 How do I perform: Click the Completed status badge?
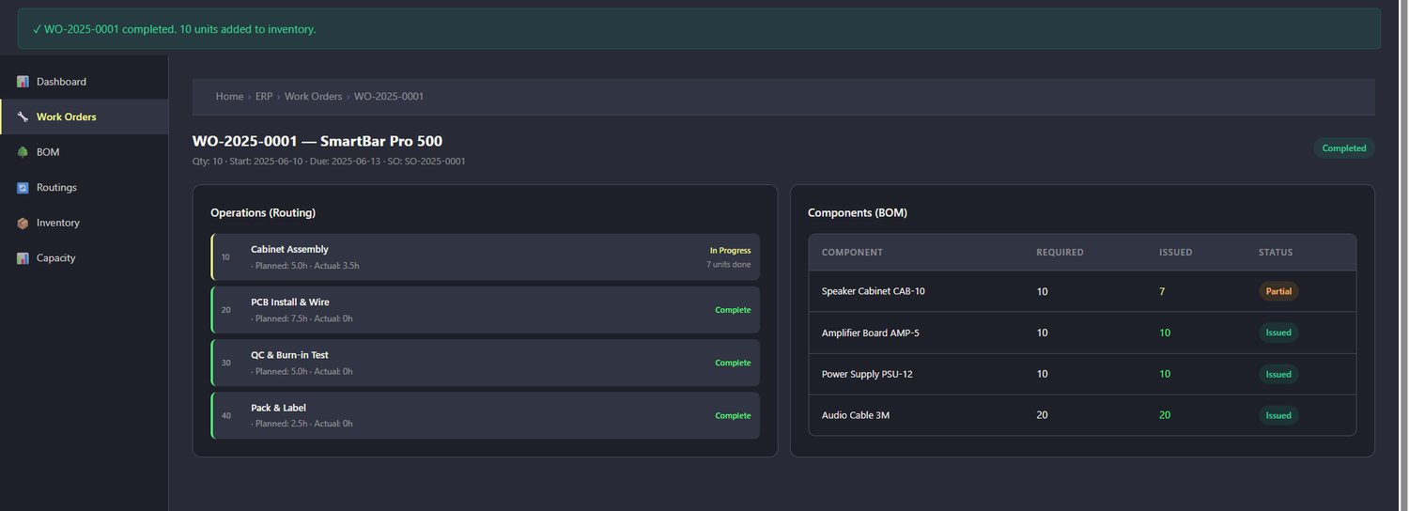[1344, 148]
